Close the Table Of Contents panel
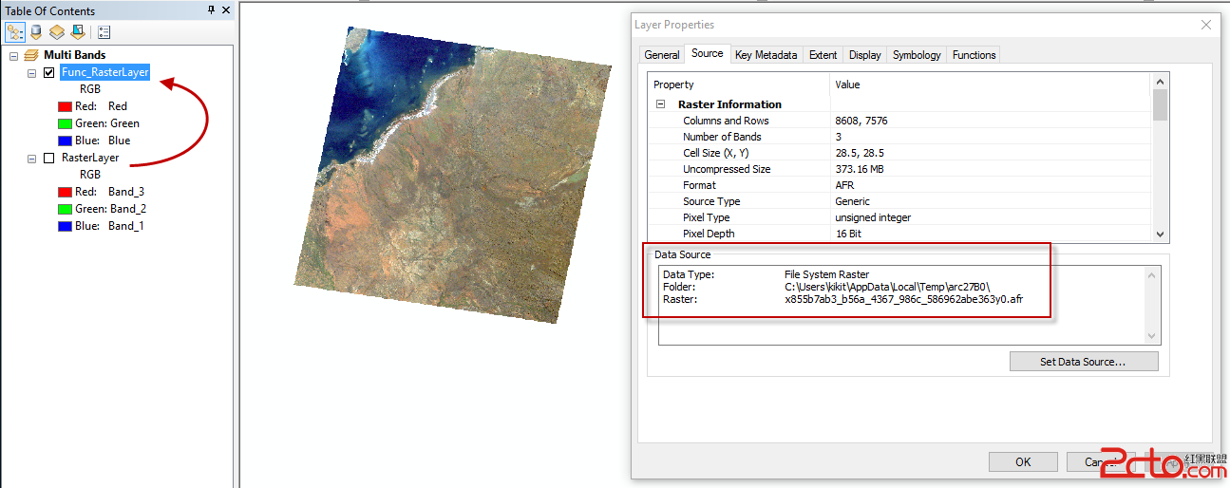1230x488 pixels. pos(225,10)
